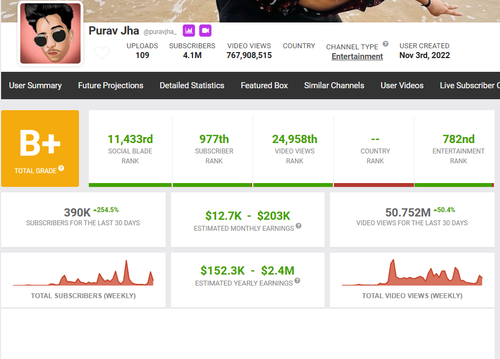Click the 50.4% video views growth percentage

(x=444, y=210)
